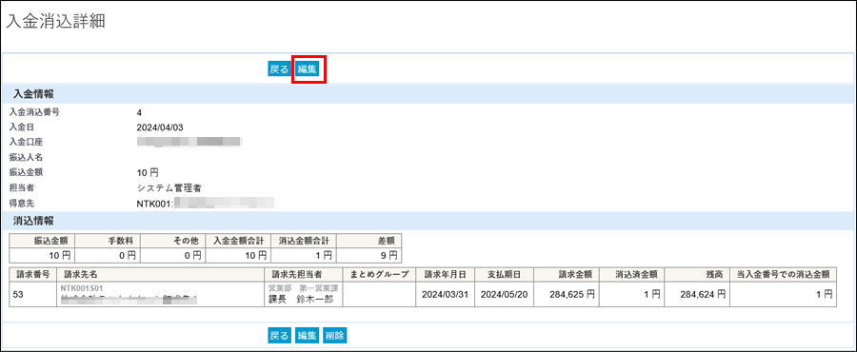Click the bottom 編集 button

pos(307,335)
